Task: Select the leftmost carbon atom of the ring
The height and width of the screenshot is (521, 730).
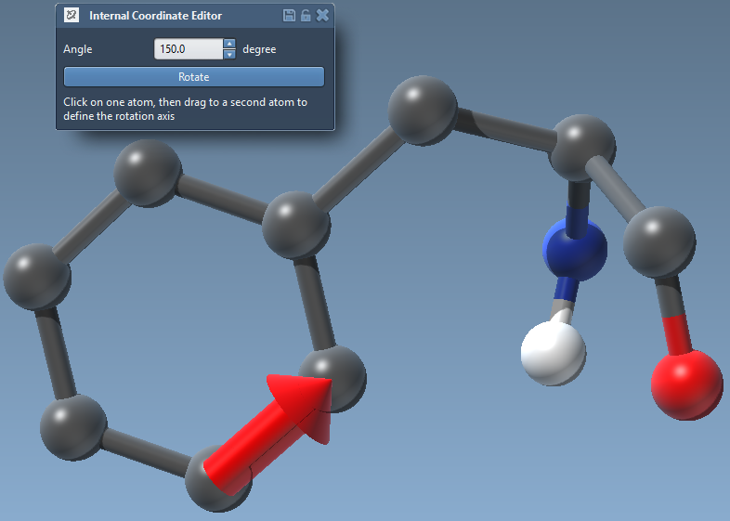Action: 36,277
